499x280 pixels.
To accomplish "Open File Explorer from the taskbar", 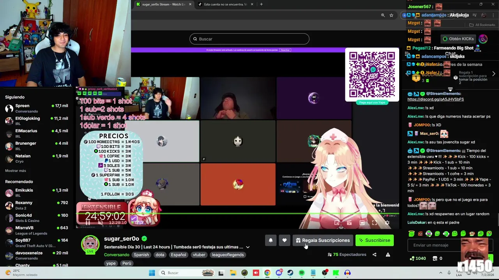I will point(233,273).
